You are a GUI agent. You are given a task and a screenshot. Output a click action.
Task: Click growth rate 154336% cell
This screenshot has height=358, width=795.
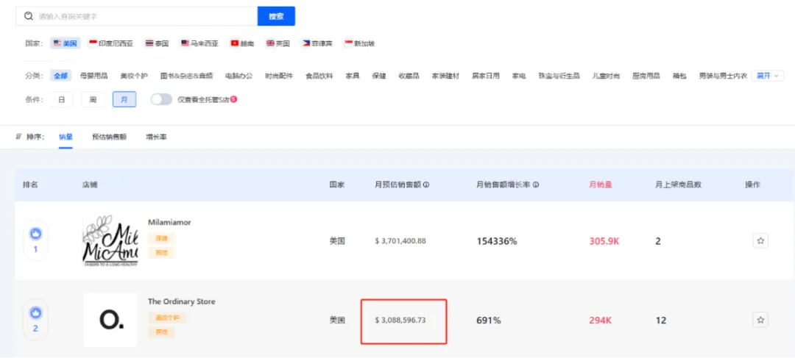tap(497, 241)
